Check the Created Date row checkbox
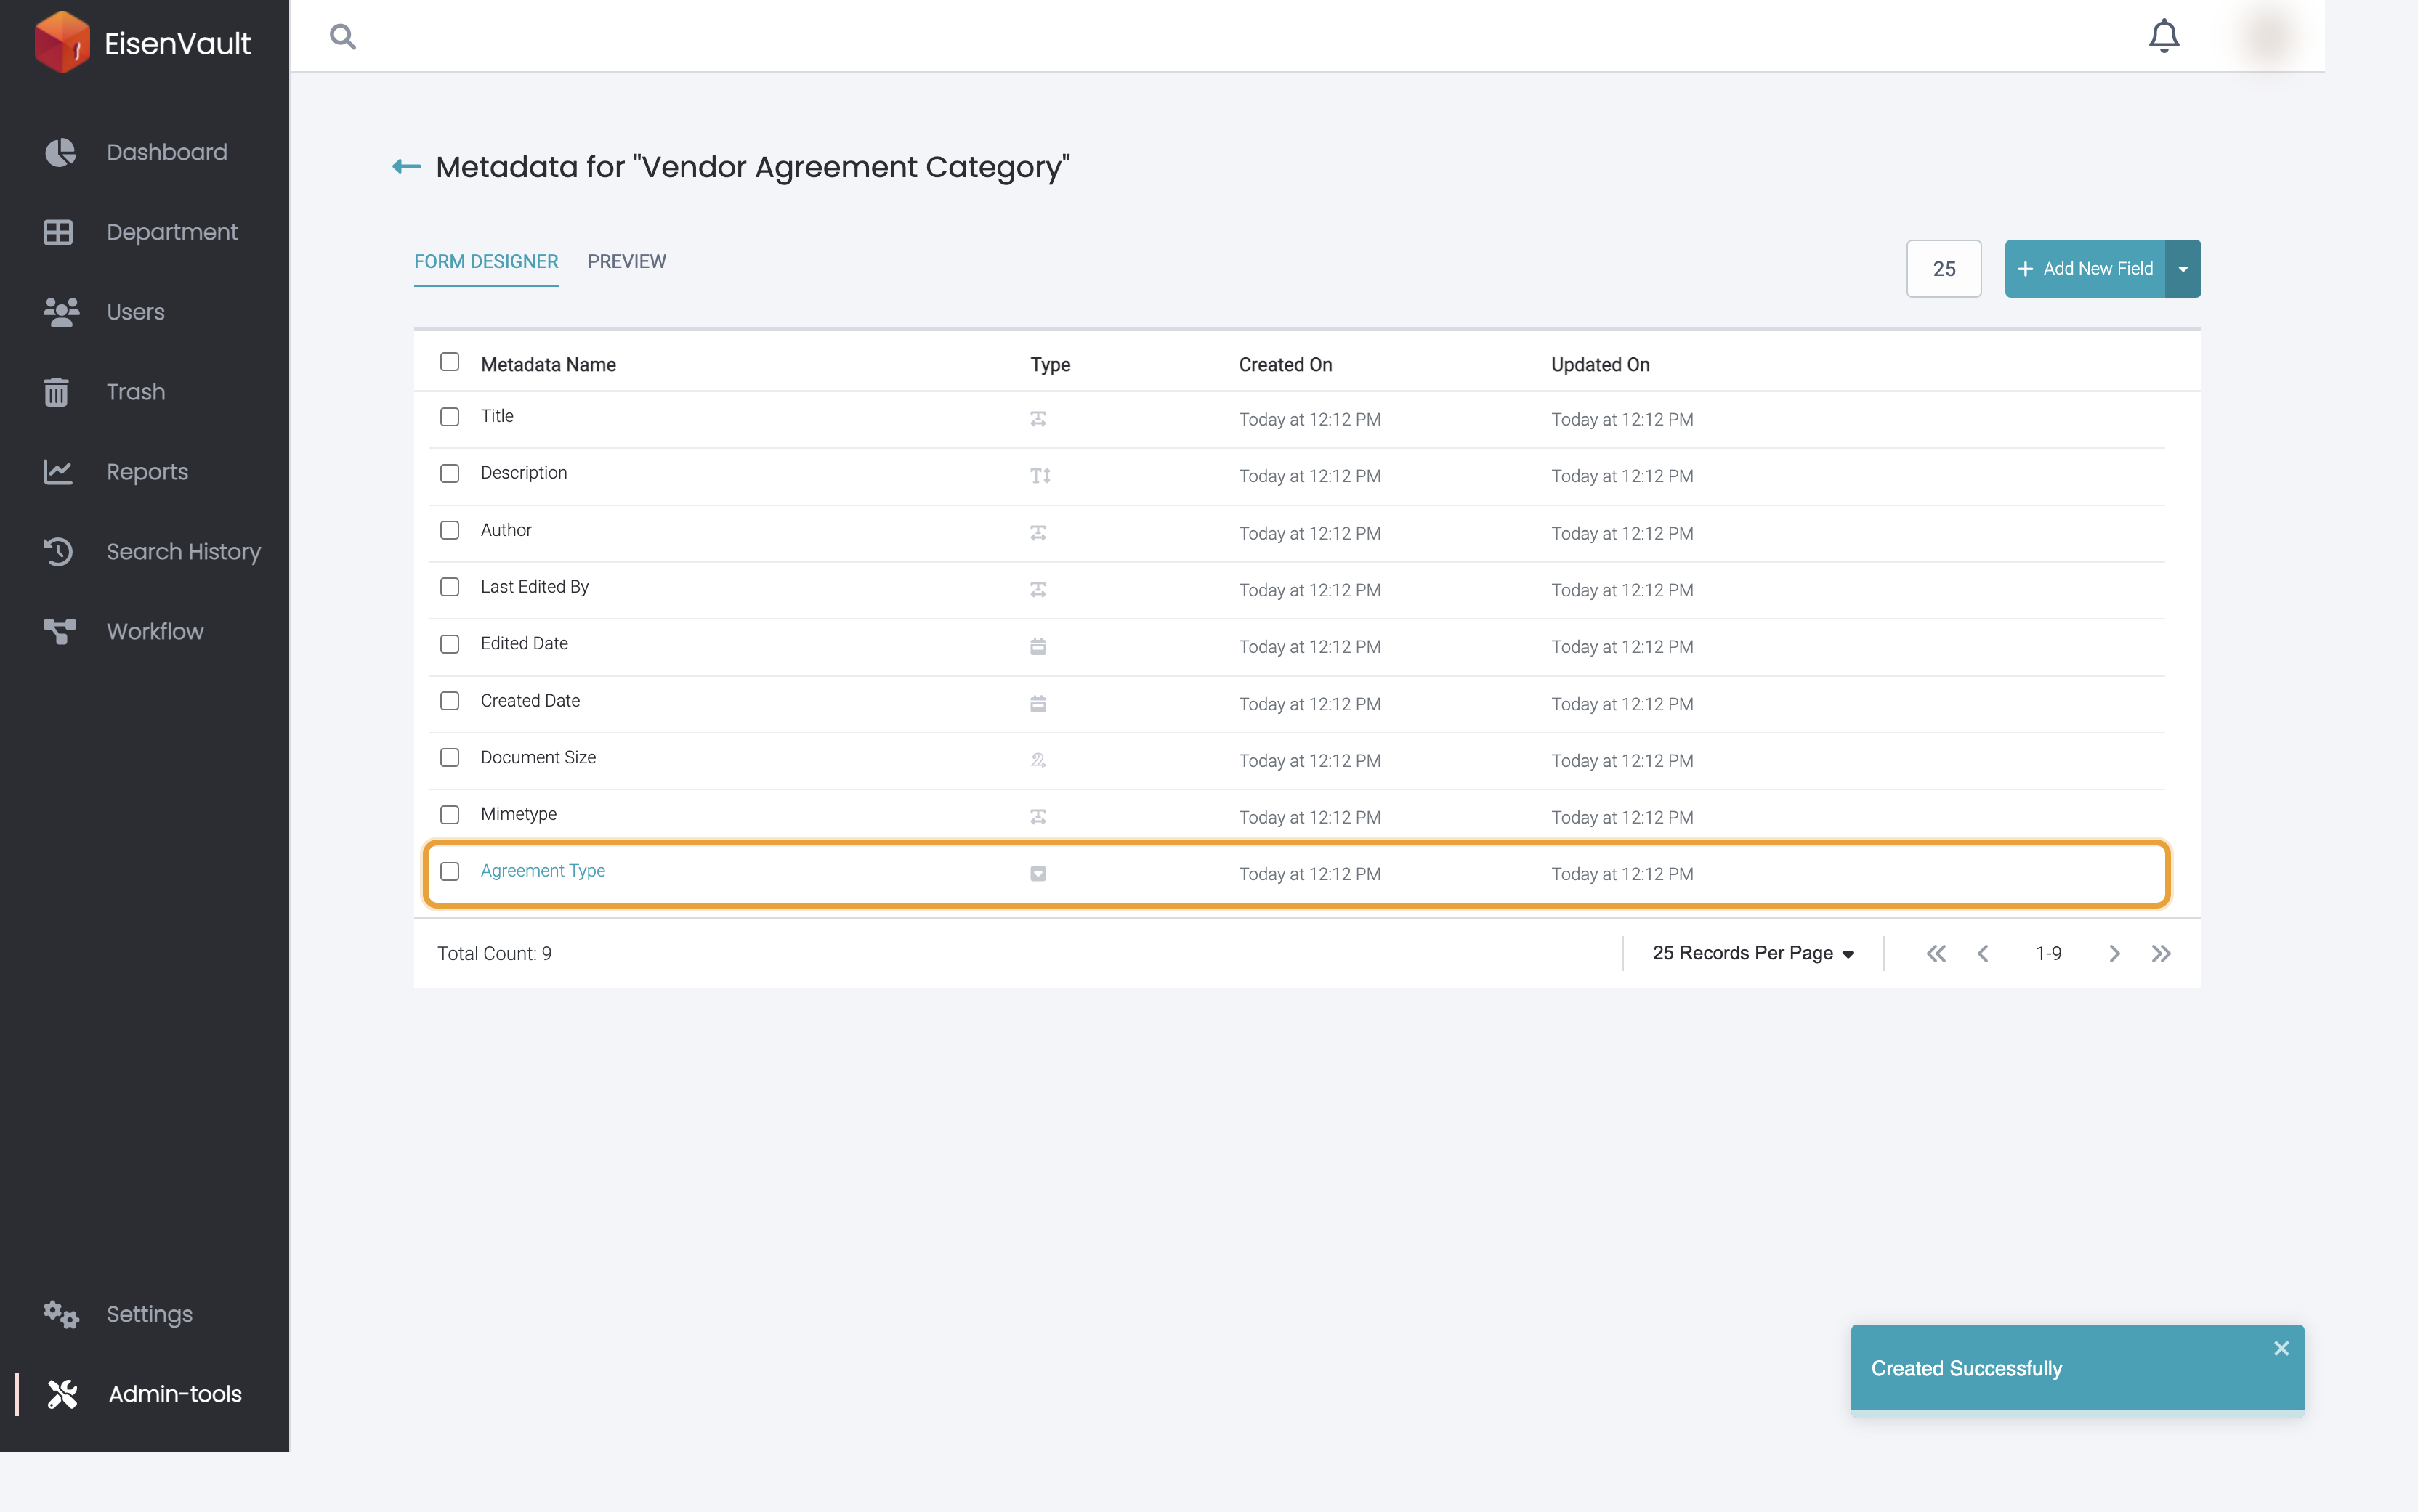The height and width of the screenshot is (1512, 2418). click(450, 701)
